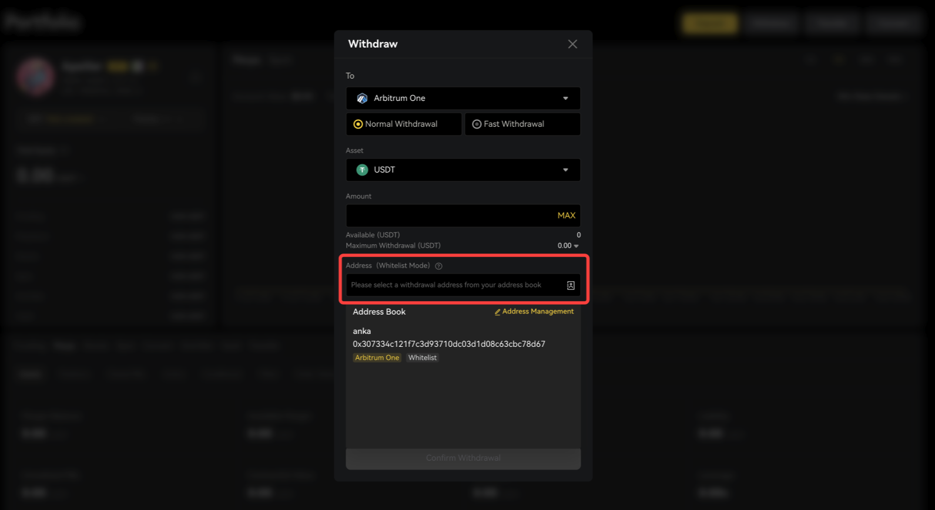Expand the Arbitrum One network dropdown arrow
The height and width of the screenshot is (510, 935).
click(x=565, y=98)
